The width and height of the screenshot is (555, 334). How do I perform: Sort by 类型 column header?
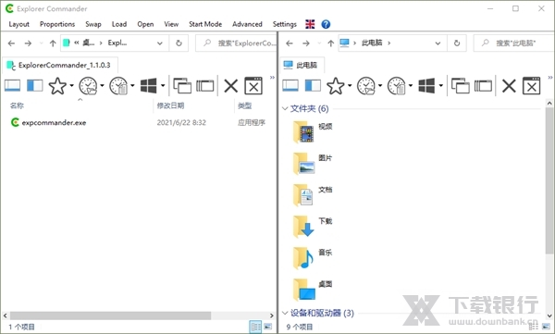244,105
